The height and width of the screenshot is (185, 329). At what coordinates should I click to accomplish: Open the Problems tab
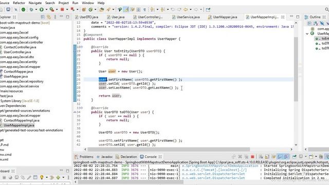(x=84, y=157)
